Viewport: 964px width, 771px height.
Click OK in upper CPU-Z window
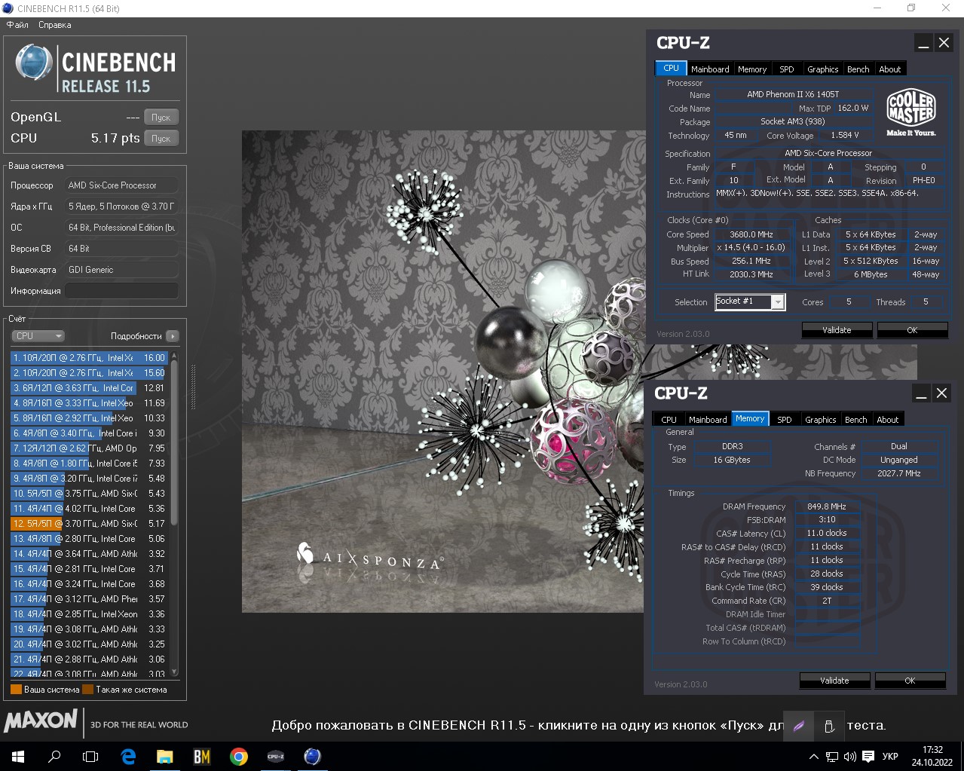pos(912,330)
